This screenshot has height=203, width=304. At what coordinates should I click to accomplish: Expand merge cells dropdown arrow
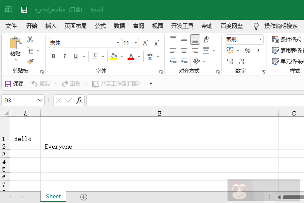(x=214, y=51)
